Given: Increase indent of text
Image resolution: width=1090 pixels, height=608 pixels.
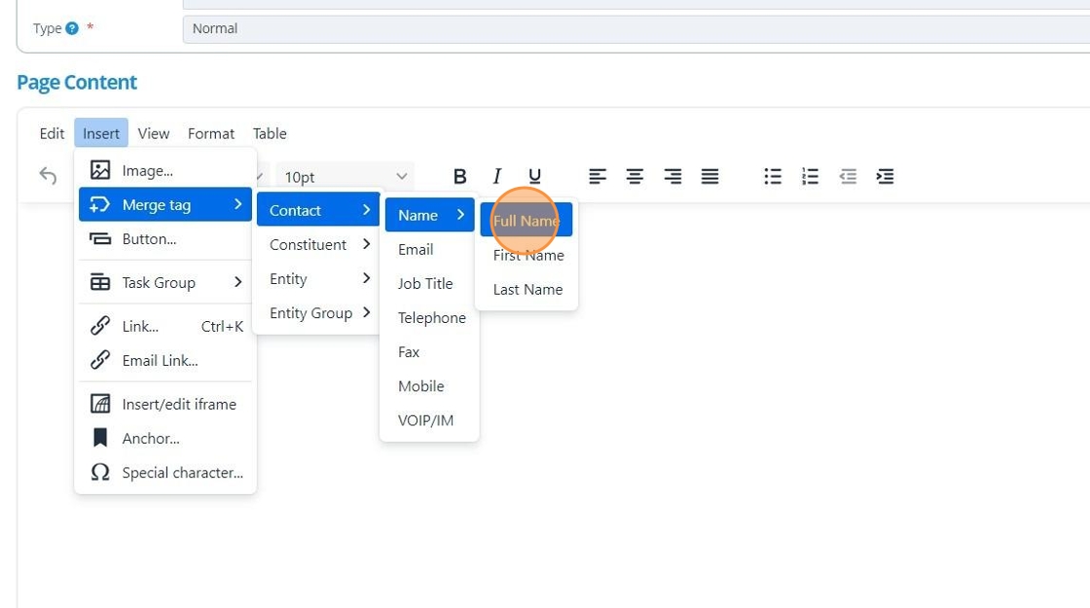Looking at the screenshot, I should 885,176.
